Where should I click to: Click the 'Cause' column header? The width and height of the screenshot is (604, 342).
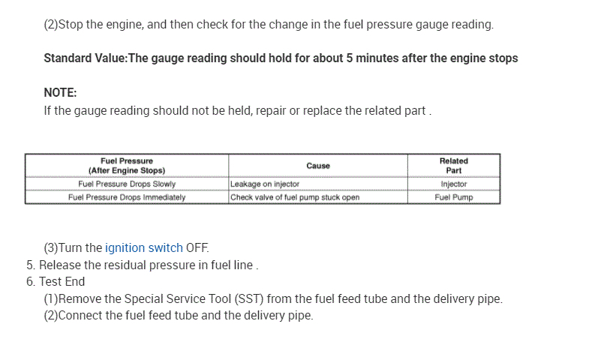pyautogui.click(x=318, y=166)
